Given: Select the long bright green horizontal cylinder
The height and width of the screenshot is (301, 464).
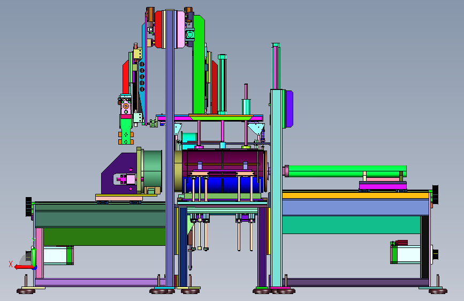Looking at the screenshot, I should coord(346,171).
